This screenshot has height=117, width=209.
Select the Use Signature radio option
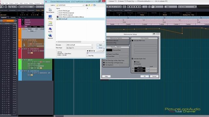coord(104,65)
